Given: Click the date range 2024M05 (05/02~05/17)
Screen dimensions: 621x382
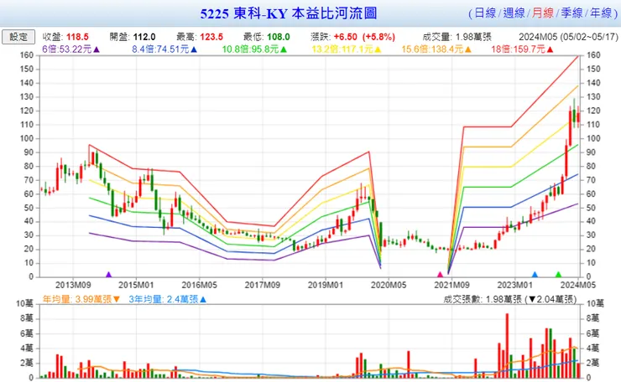Looking at the screenshot, I should (x=568, y=37).
